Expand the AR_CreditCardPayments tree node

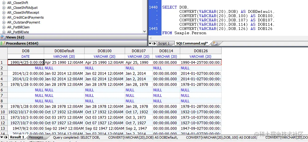[4, 17]
